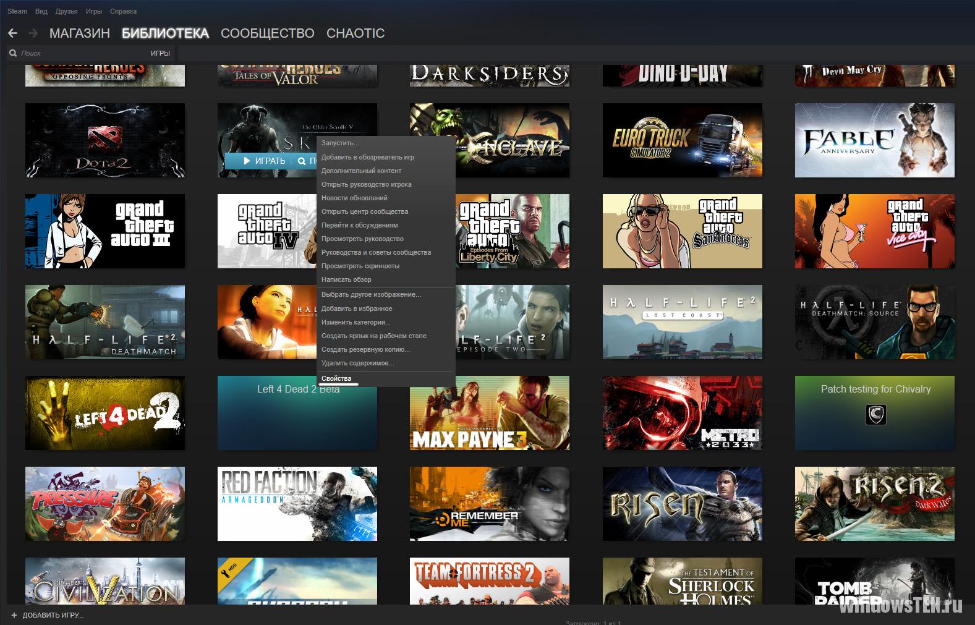This screenshot has height=625, width=975.
Task: Select the Fable Anniversary tile
Action: 875,140
